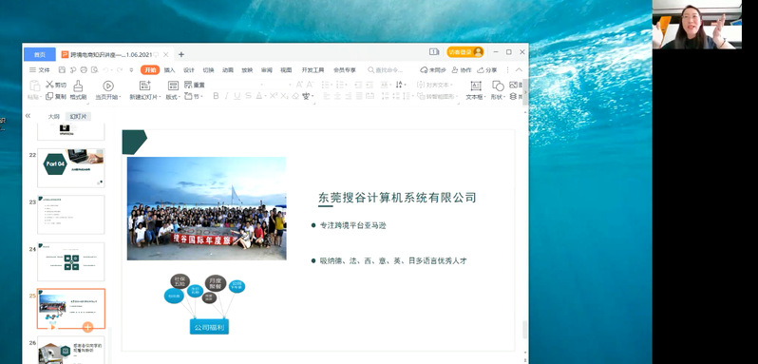
Task: Switch to the Design (设计) tab
Action: coord(188,70)
